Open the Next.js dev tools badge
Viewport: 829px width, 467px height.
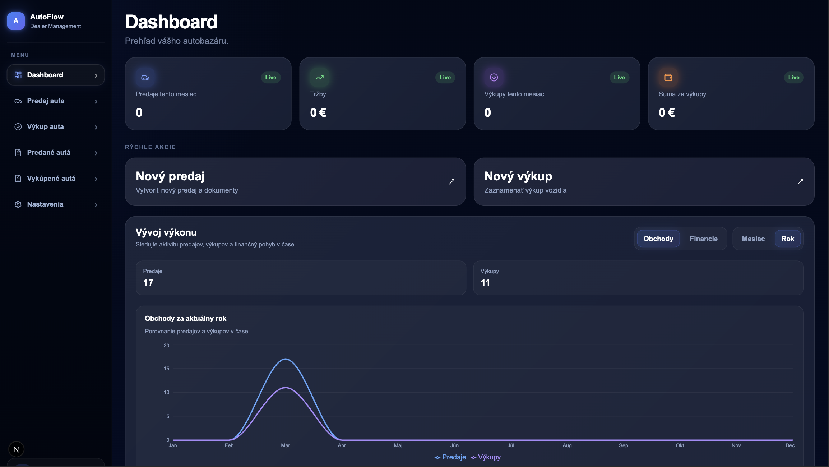click(16, 449)
